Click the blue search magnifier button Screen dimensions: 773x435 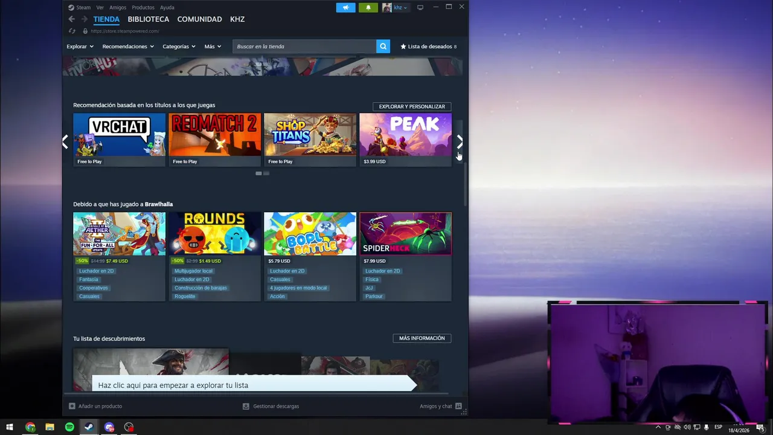383,47
